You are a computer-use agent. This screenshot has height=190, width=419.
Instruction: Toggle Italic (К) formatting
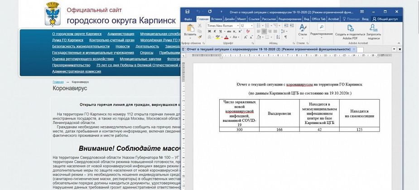pyautogui.click(x=215, y=31)
